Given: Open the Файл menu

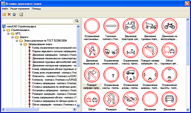Looking at the screenshot, I should tap(5, 9).
